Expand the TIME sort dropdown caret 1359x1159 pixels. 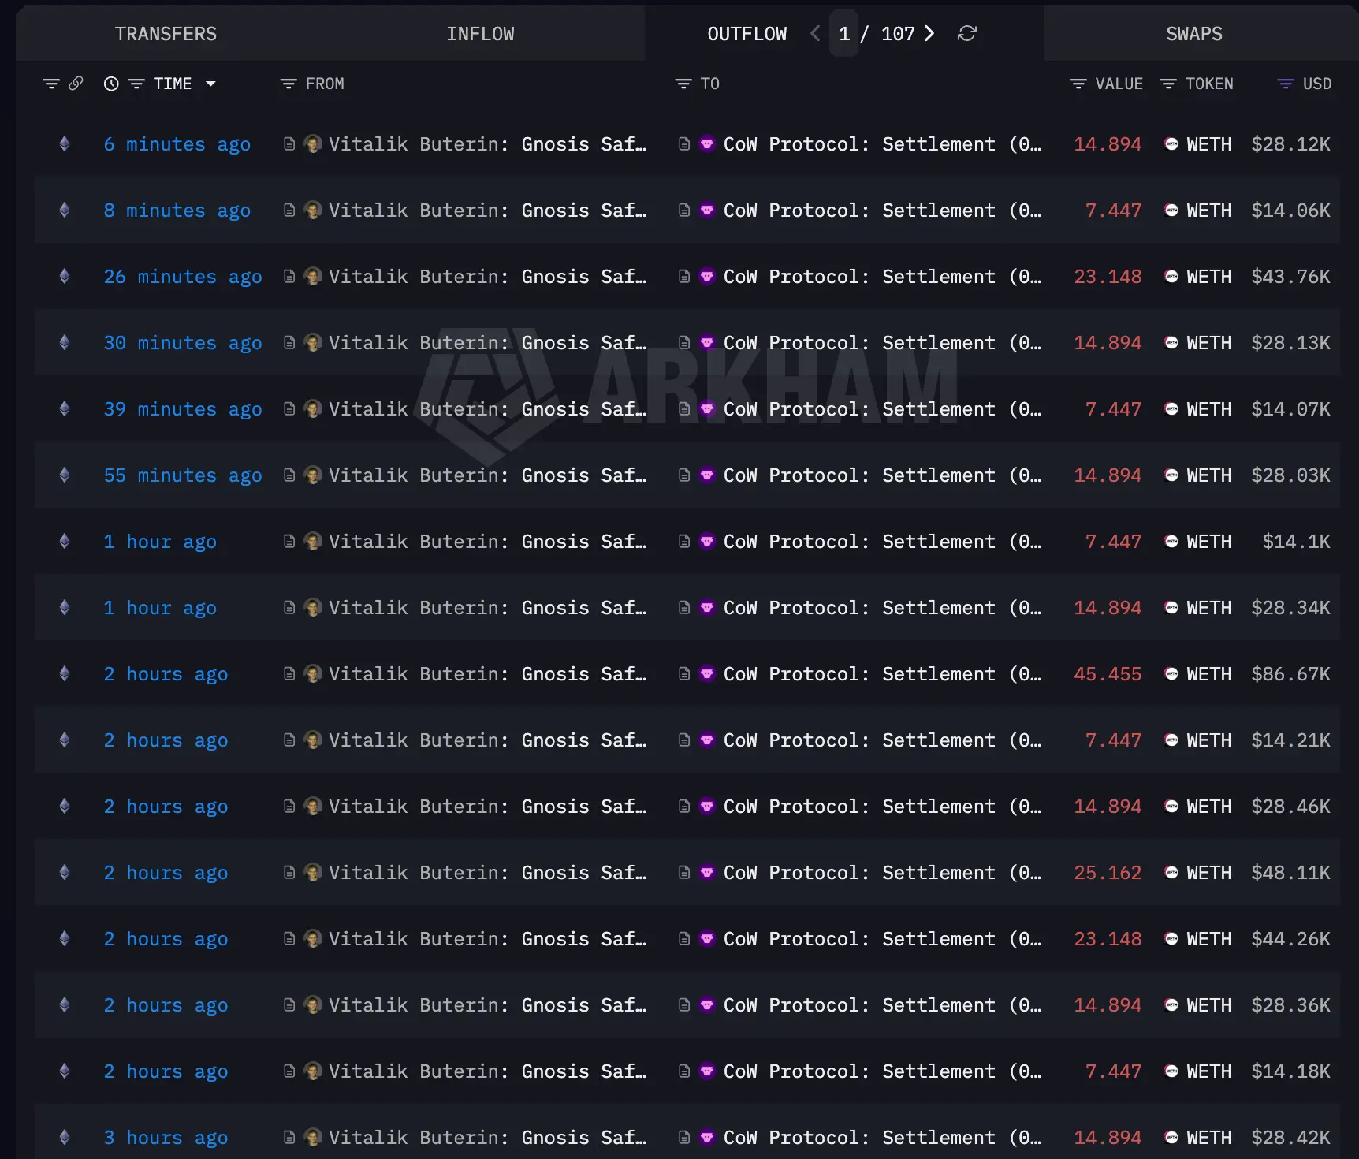click(x=210, y=84)
